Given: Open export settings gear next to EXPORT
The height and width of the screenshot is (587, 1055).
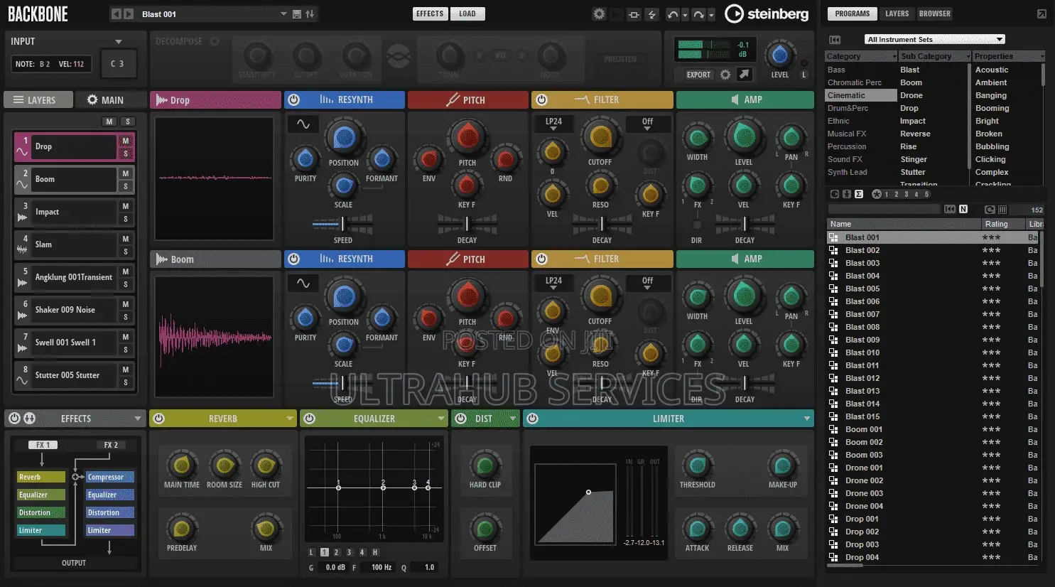Looking at the screenshot, I should (725, 75).
